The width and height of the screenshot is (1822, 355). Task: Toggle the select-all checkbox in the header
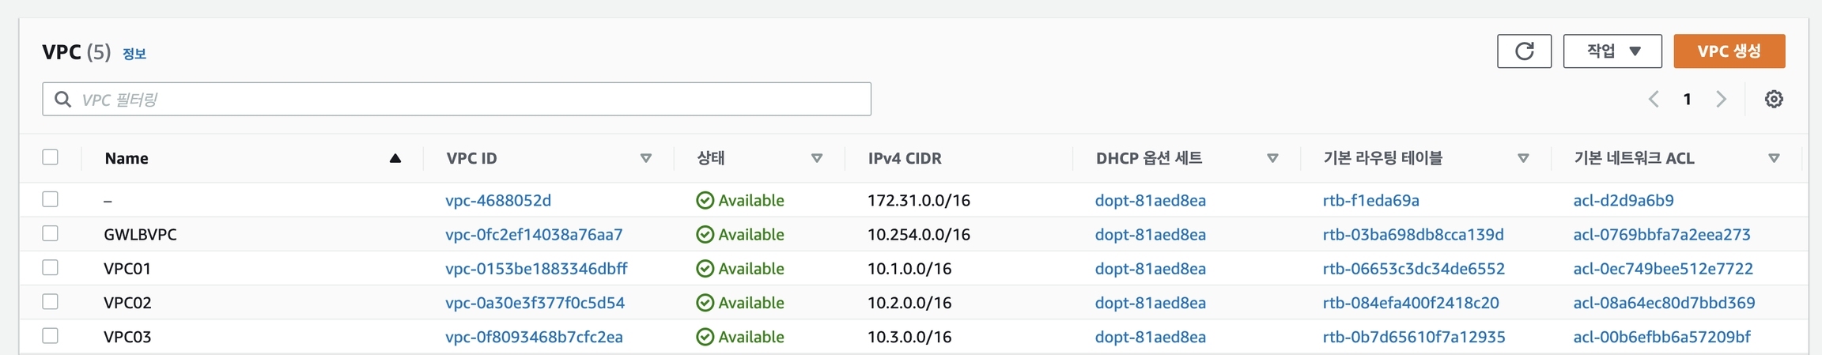click(x=51, y=157)
